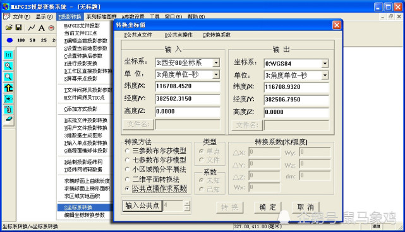Click the 取消 button

pos(306,207)
